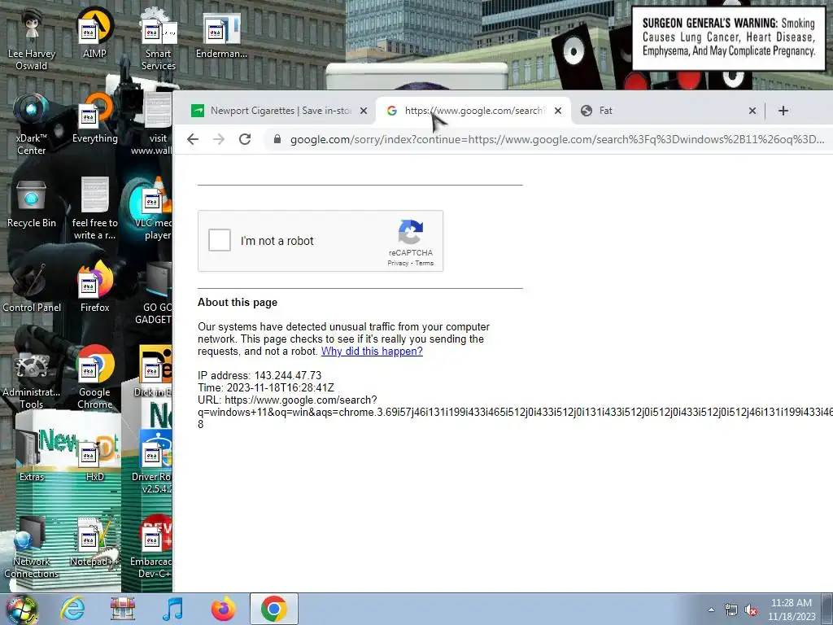Close the Newport Cigarettes tab
The width and height of the screenshot is (833, 625).
tap(364, 111)
